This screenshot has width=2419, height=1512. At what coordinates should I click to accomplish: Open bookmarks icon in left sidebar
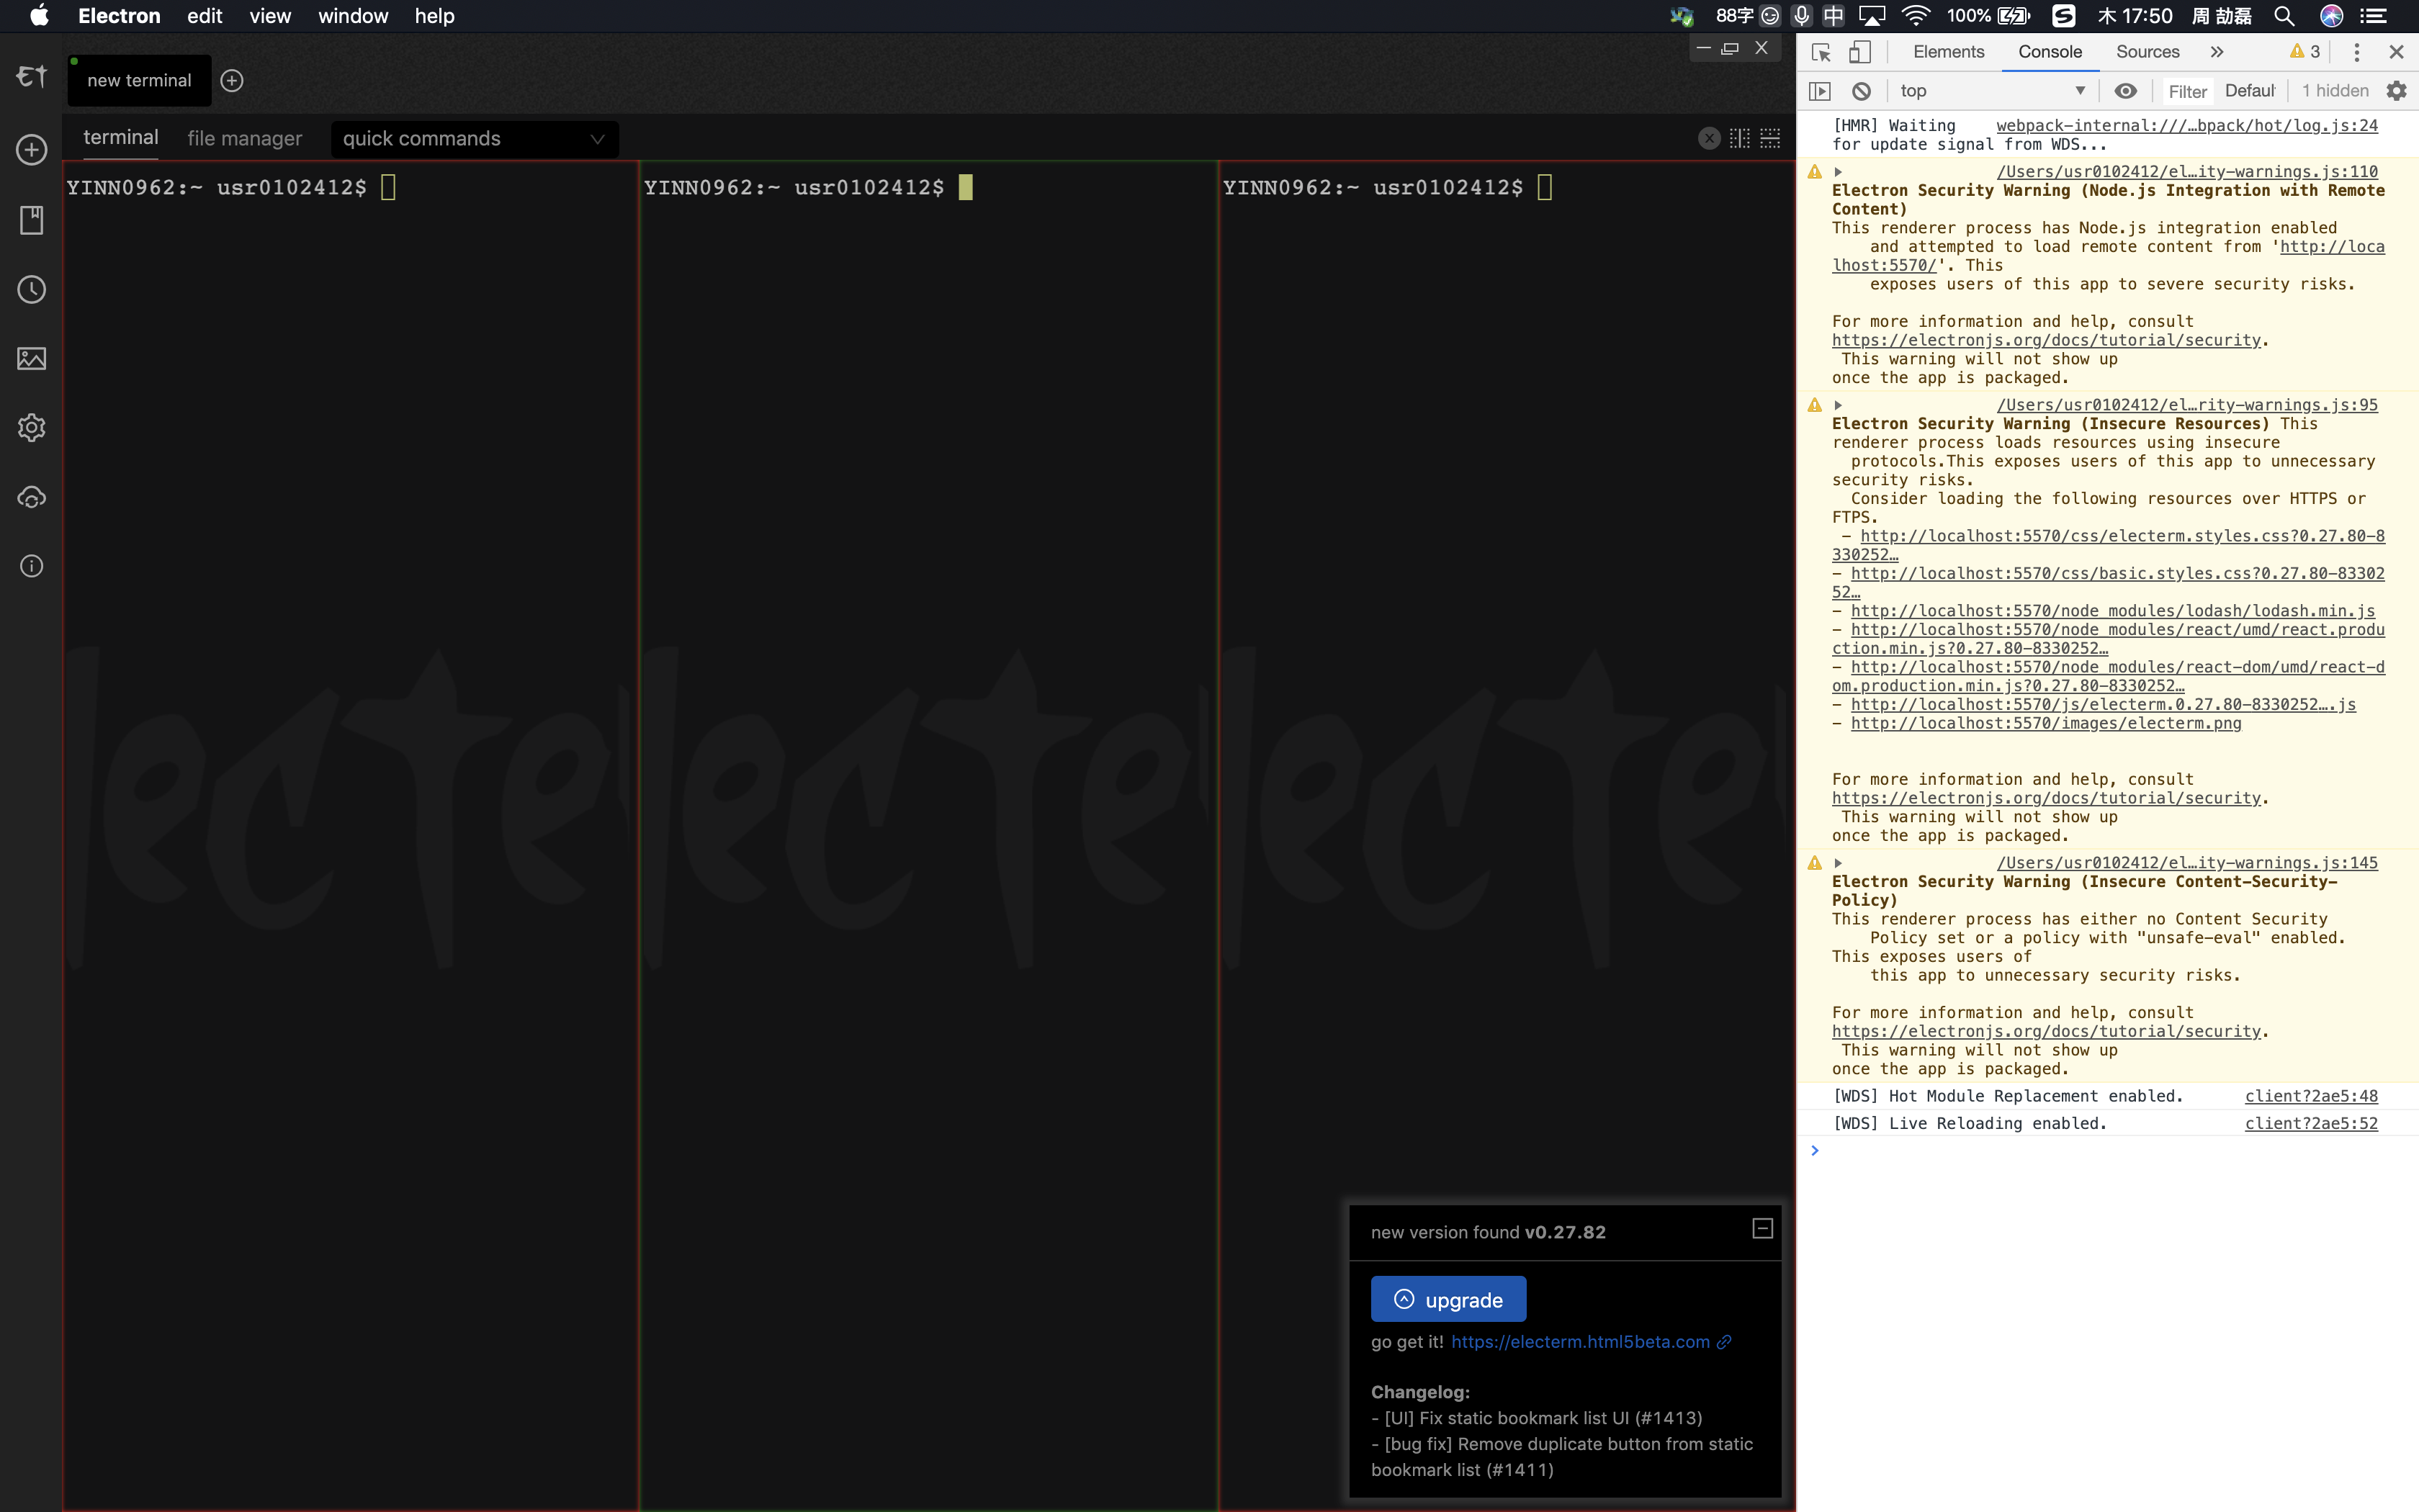[31, 220]
